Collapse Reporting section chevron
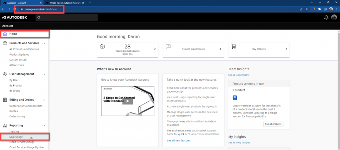The image size is (340, 150). click(44, 125)
